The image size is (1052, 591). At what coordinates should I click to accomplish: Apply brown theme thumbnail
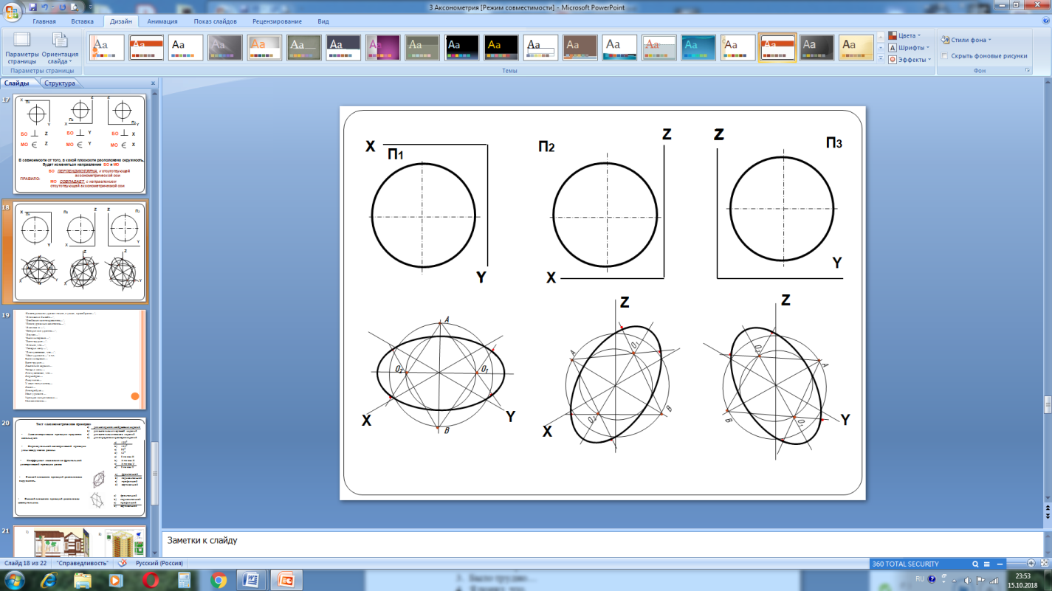[x=580, y=47]
